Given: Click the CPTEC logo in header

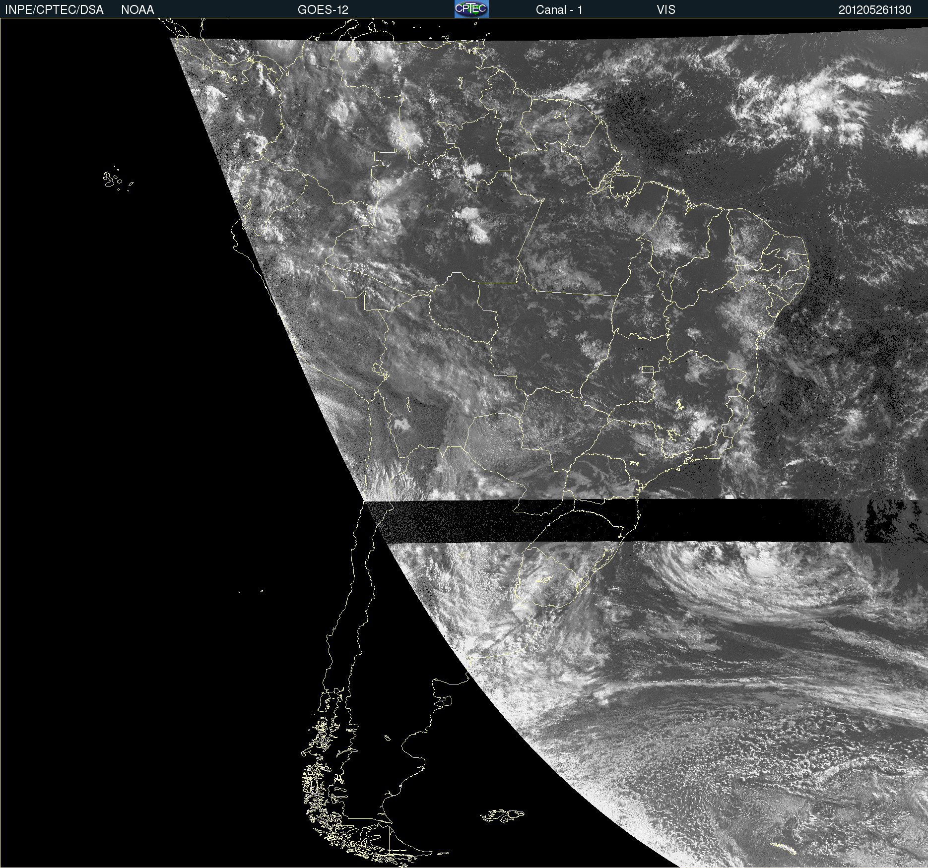Looking at the screenshot, I should tap(471, 9).
